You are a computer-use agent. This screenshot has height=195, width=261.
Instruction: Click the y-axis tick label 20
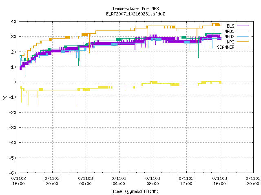pyautogui.click(x=13, y=52)
